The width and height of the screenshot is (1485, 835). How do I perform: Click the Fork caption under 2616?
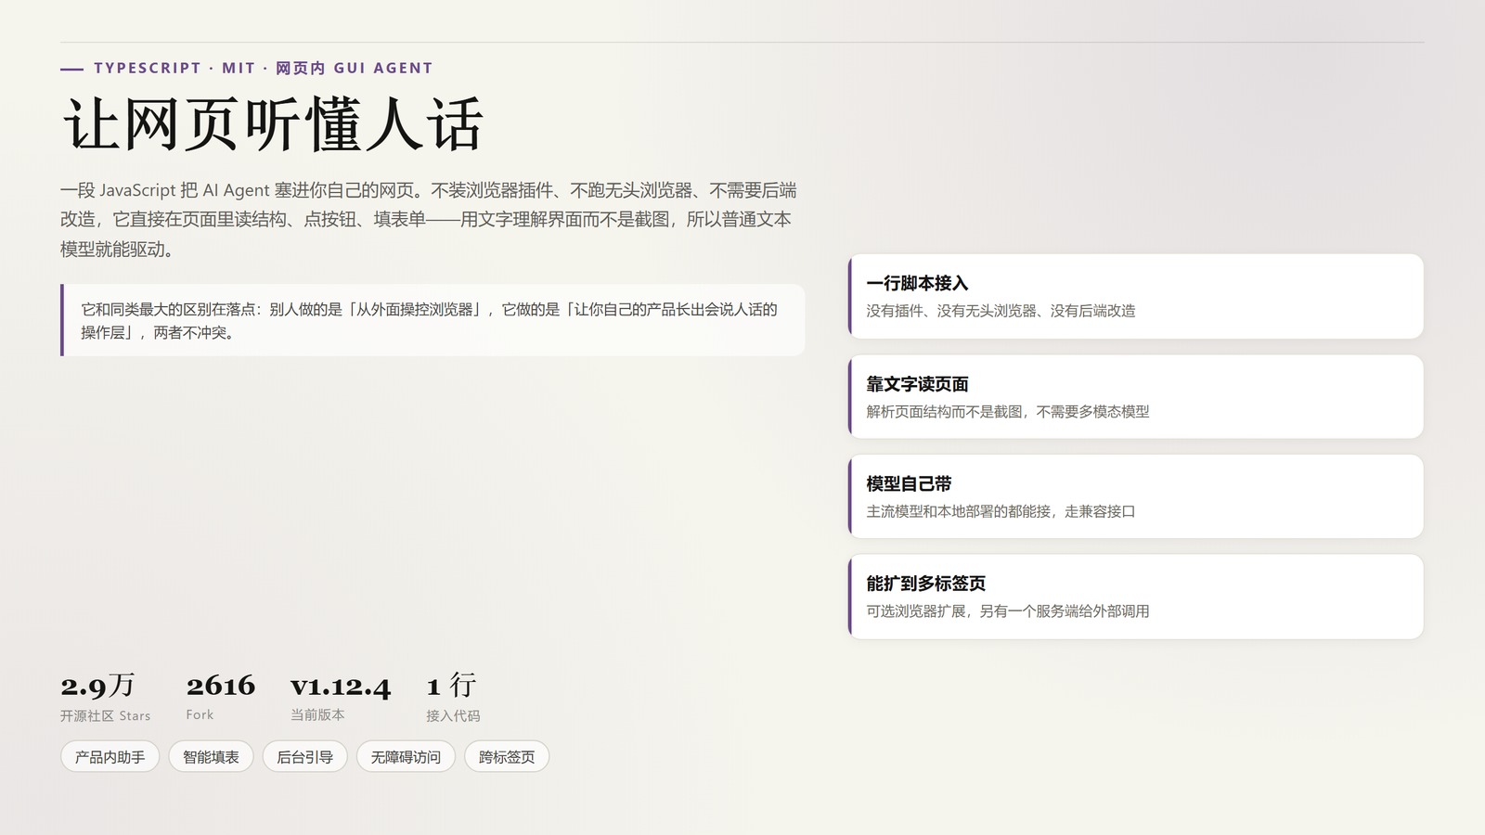(x=200, y=715)
